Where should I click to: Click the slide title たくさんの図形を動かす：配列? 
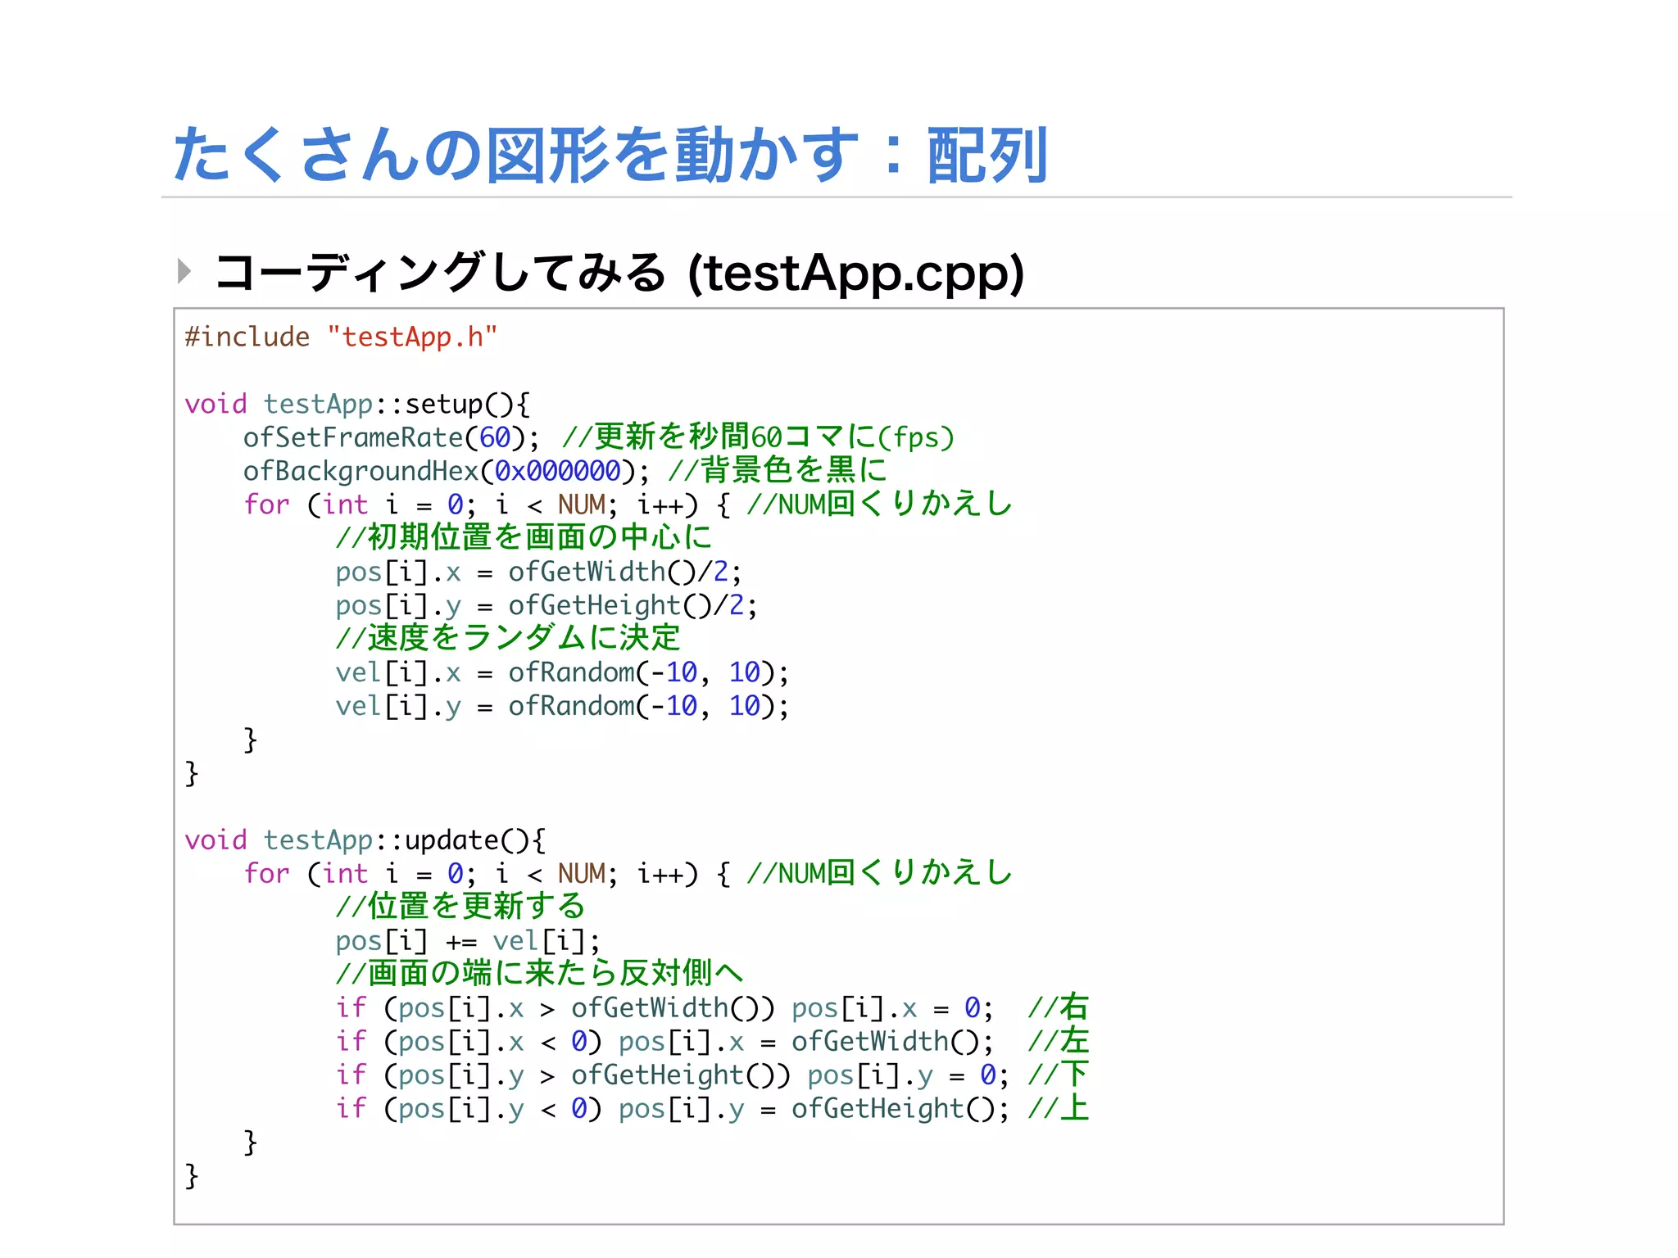[x=610, y=154]
